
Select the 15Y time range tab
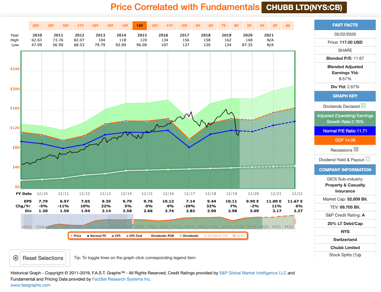(x=110, y=26)
